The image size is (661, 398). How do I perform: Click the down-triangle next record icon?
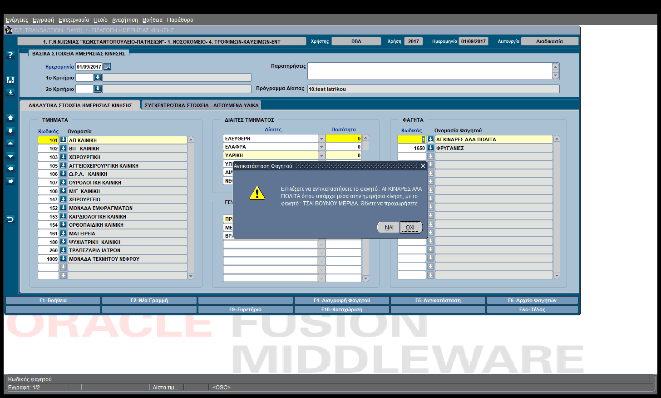10,156
